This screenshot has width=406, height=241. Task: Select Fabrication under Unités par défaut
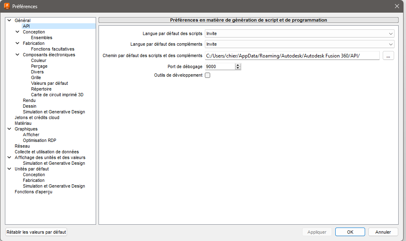point(34,180)
